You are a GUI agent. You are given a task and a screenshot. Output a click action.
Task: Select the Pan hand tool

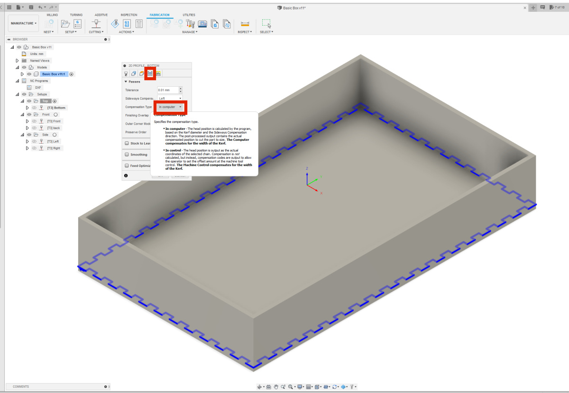click(275, 387)
